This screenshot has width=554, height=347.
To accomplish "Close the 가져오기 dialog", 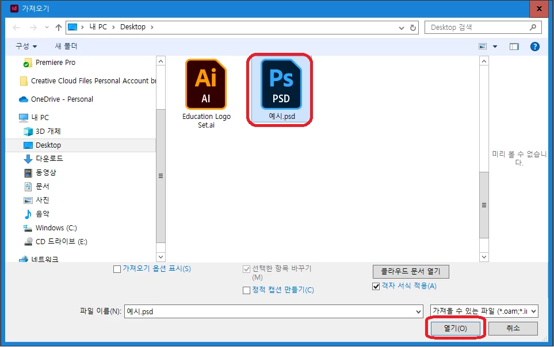I will point(539,9).
